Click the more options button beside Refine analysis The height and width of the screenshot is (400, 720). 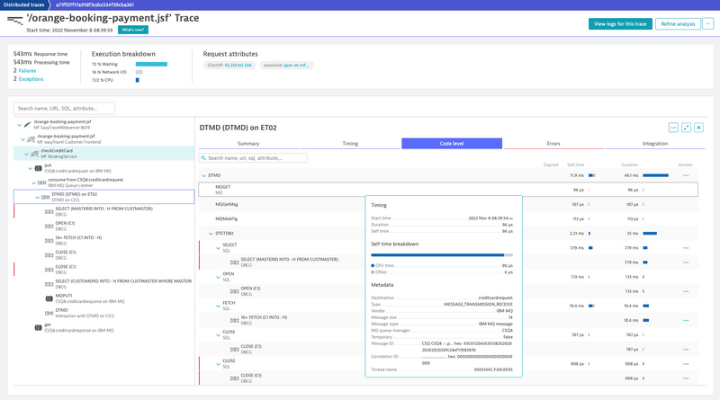tap(707, 24)
